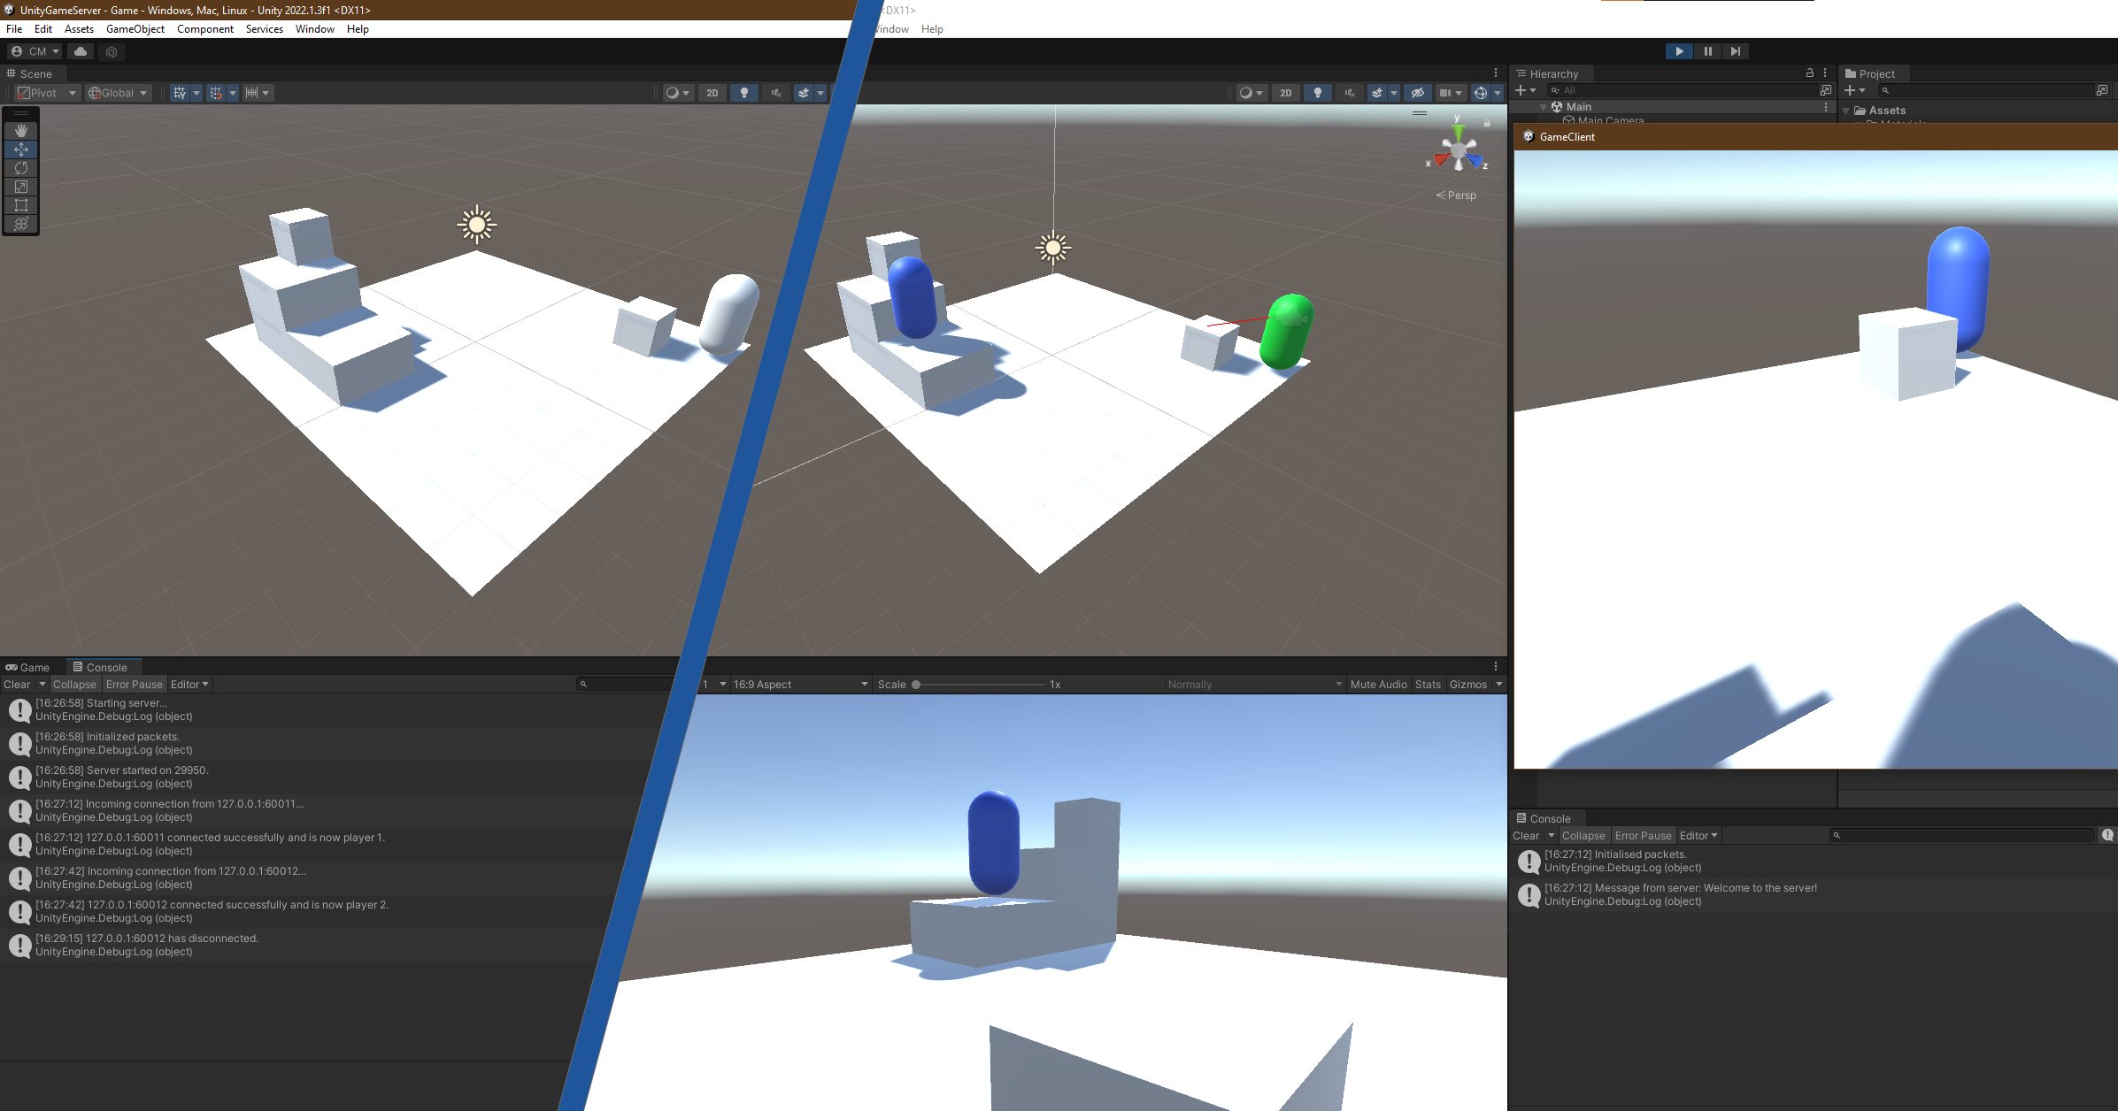This screenshot has height=1111, width=2118.
Task: Toggle Collapse in left Console
Action: click(x=74, y=684)
